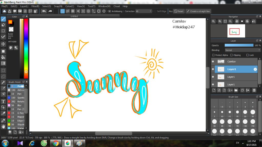
Task: Open the Layer menu
Action: coord(24,6)
